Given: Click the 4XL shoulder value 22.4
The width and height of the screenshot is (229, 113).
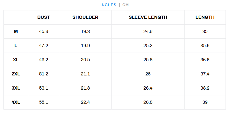Looking at the screenshot, I should click(x=85, y=102).
